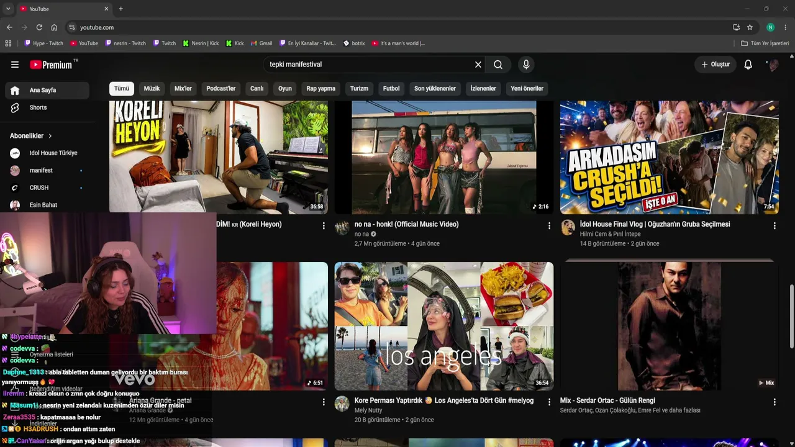Open the Idol House Türkiye subscription
This screenshot has width=795, height=447.
(47, 153)
